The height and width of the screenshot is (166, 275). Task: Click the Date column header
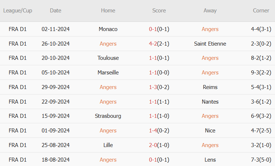tap(56, 11)
